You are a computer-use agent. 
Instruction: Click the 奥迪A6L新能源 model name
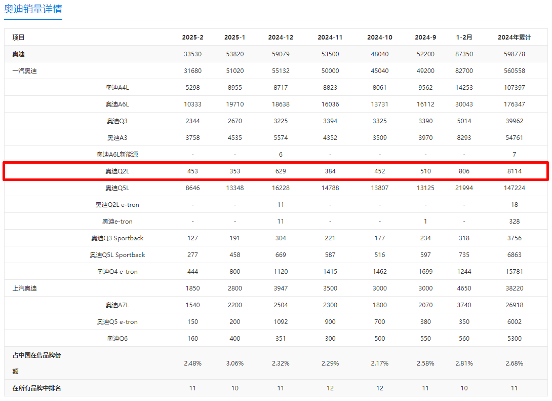(117, 154)
